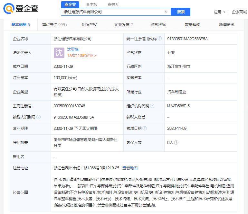Open the TA有113家企业 link
This screenshot has width=248, height=214.
click(x=81, y=56)
